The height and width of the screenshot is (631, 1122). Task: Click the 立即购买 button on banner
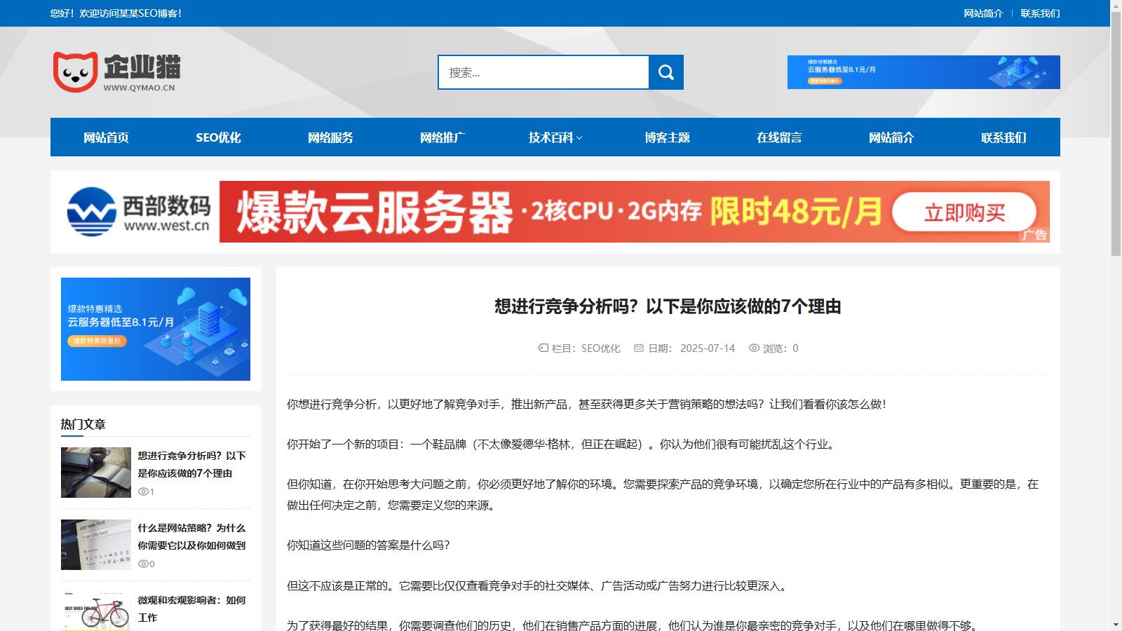[964, 212]
